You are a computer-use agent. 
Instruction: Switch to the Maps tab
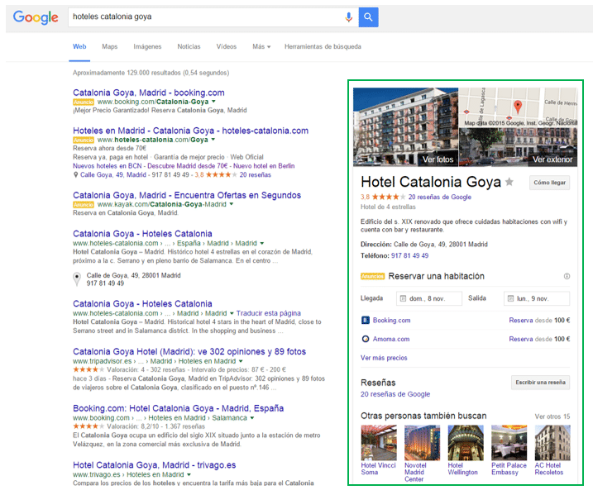coord(110,47)
